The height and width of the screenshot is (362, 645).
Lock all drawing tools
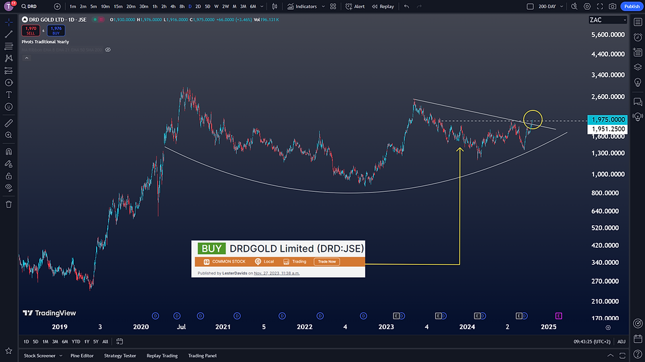(9, 176)
